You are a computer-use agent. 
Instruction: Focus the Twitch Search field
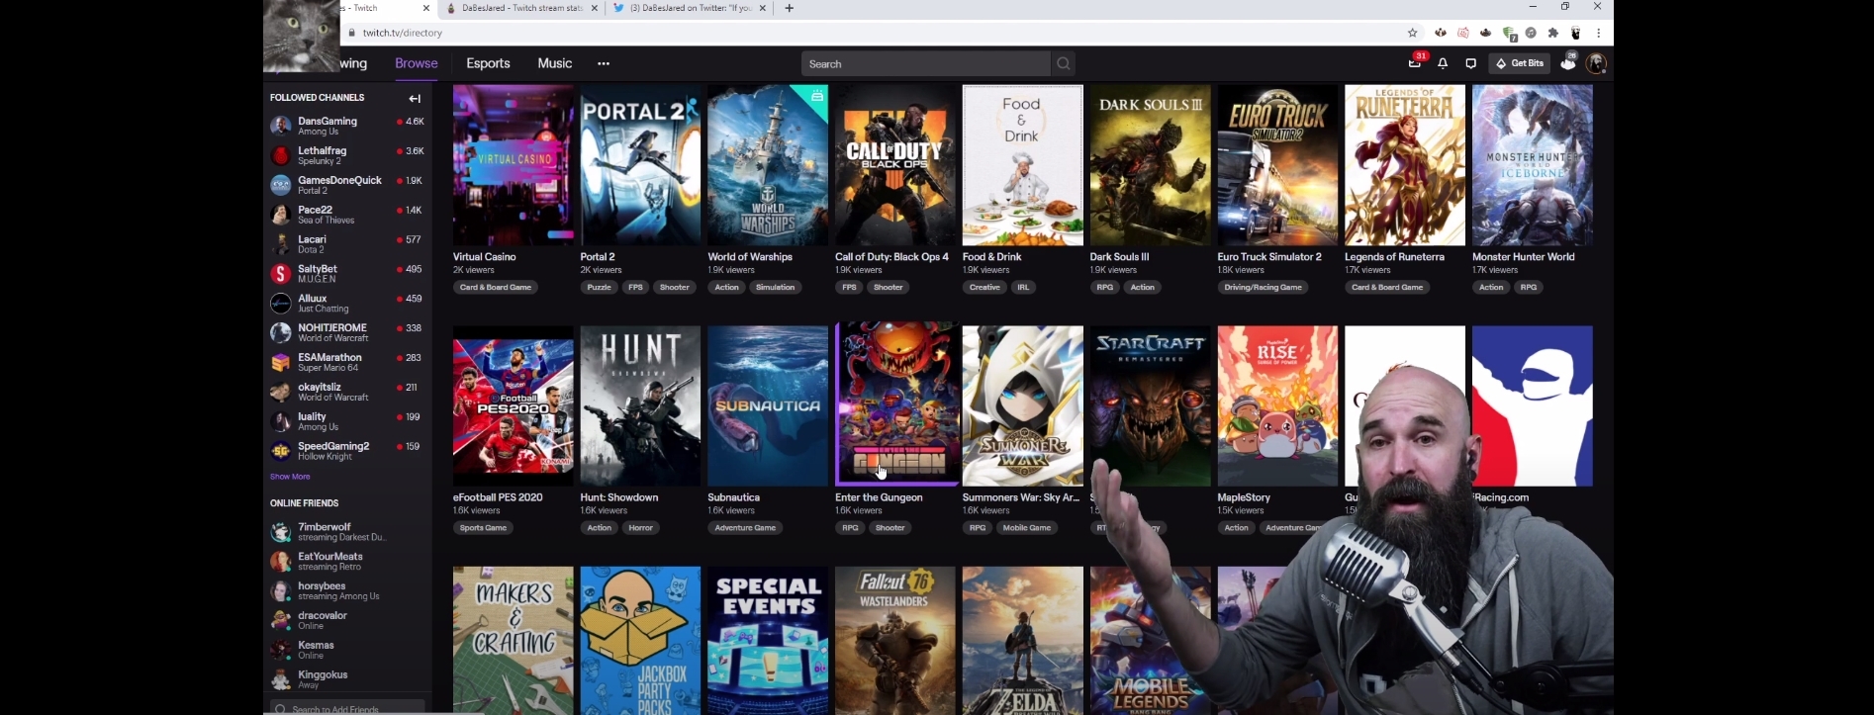pos(925,64)
